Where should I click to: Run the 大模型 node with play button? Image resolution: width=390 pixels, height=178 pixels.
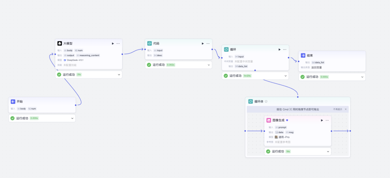(x=113, y=44)
